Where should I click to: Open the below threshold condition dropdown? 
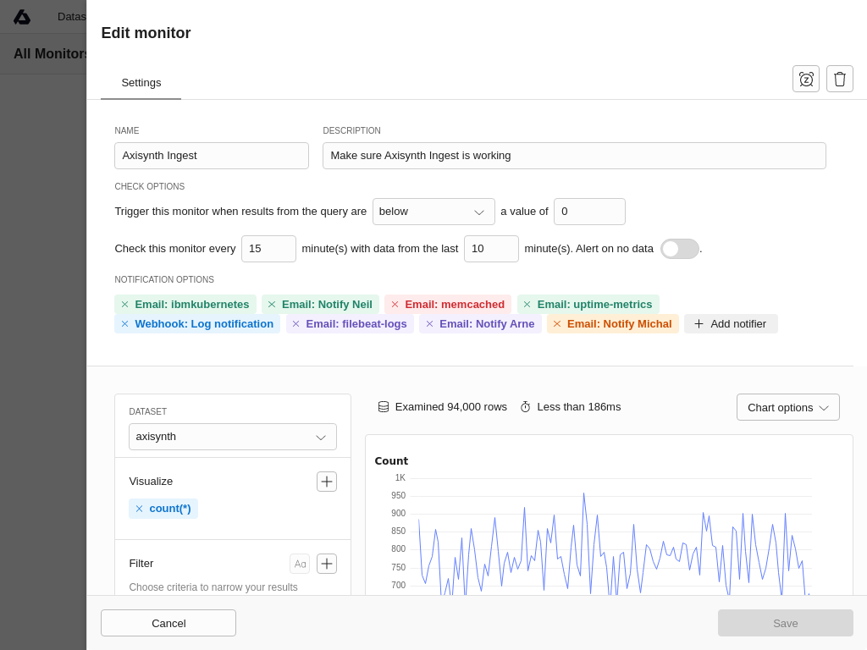433,212
